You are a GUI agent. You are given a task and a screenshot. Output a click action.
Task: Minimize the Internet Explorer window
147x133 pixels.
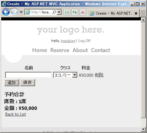pyautogui.click(x=132, y=4)
